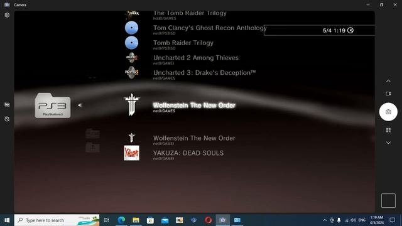
Task: Open the 1:19 AM date and time
Action: (x=377, y=220)
